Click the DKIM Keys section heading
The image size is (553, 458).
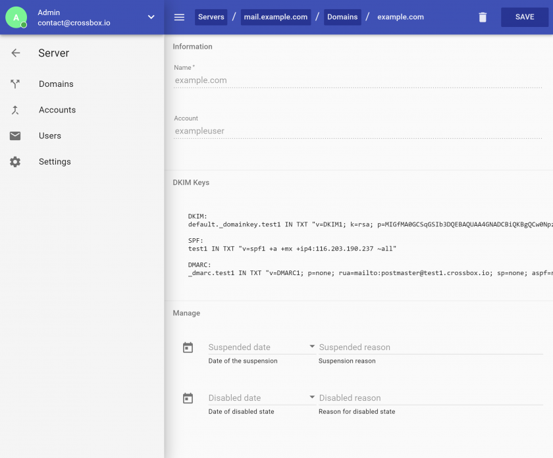point(191,183)
